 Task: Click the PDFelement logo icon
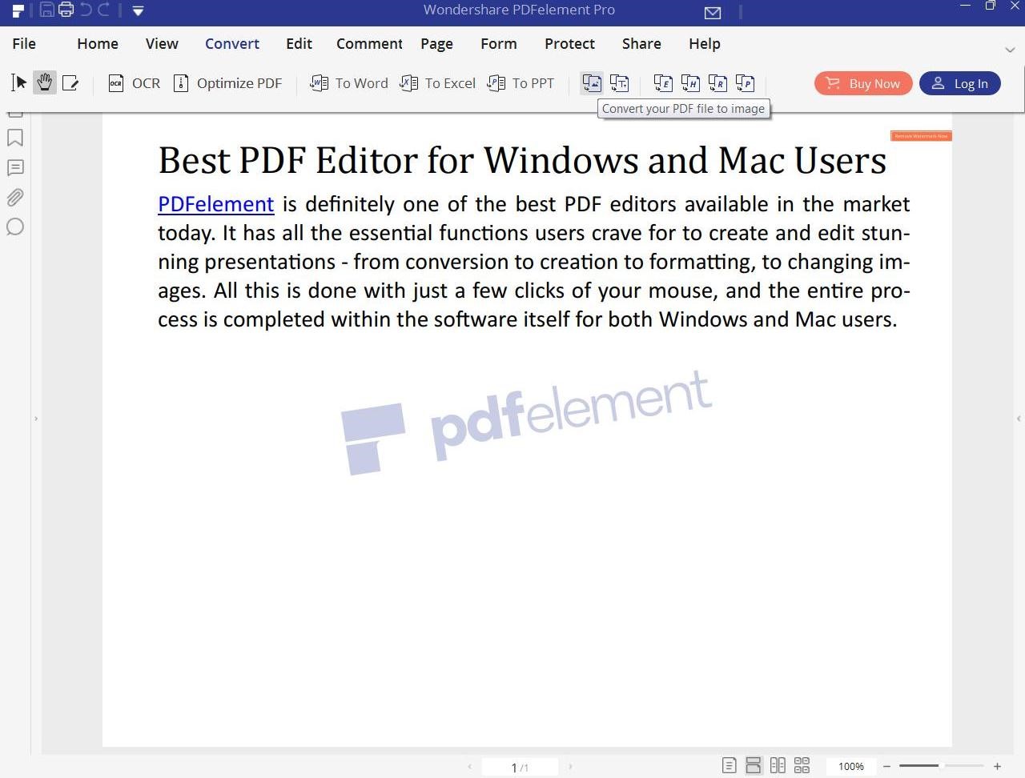pos(18,11)
